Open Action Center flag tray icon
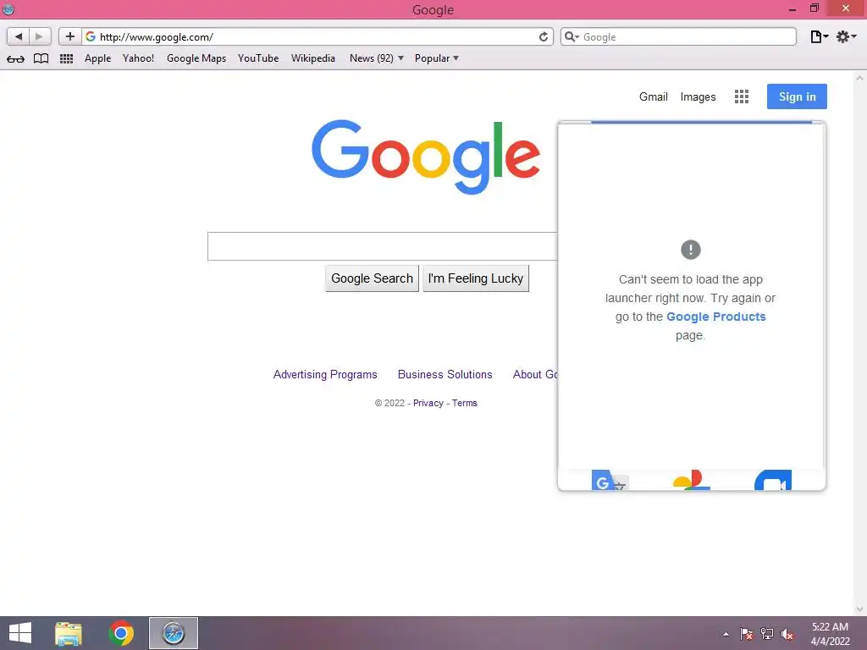867x650 pixels. pos(746,634)
